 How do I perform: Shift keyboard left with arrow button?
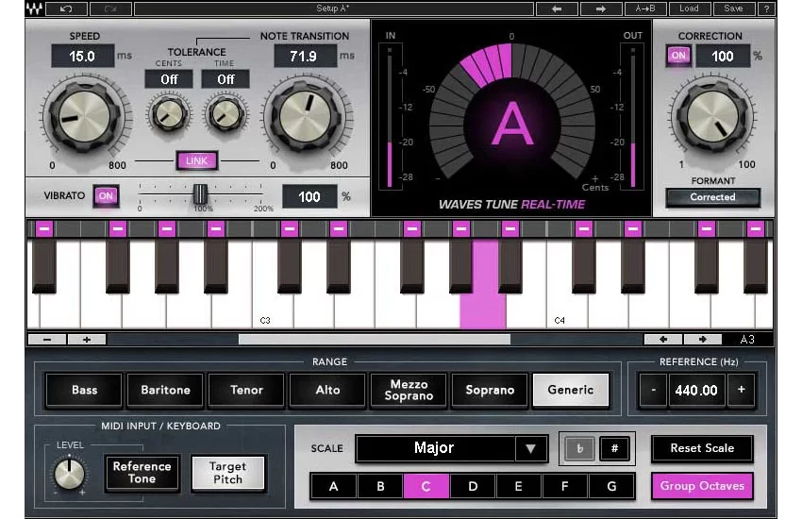pyautogui.click(x=663, y=340)
